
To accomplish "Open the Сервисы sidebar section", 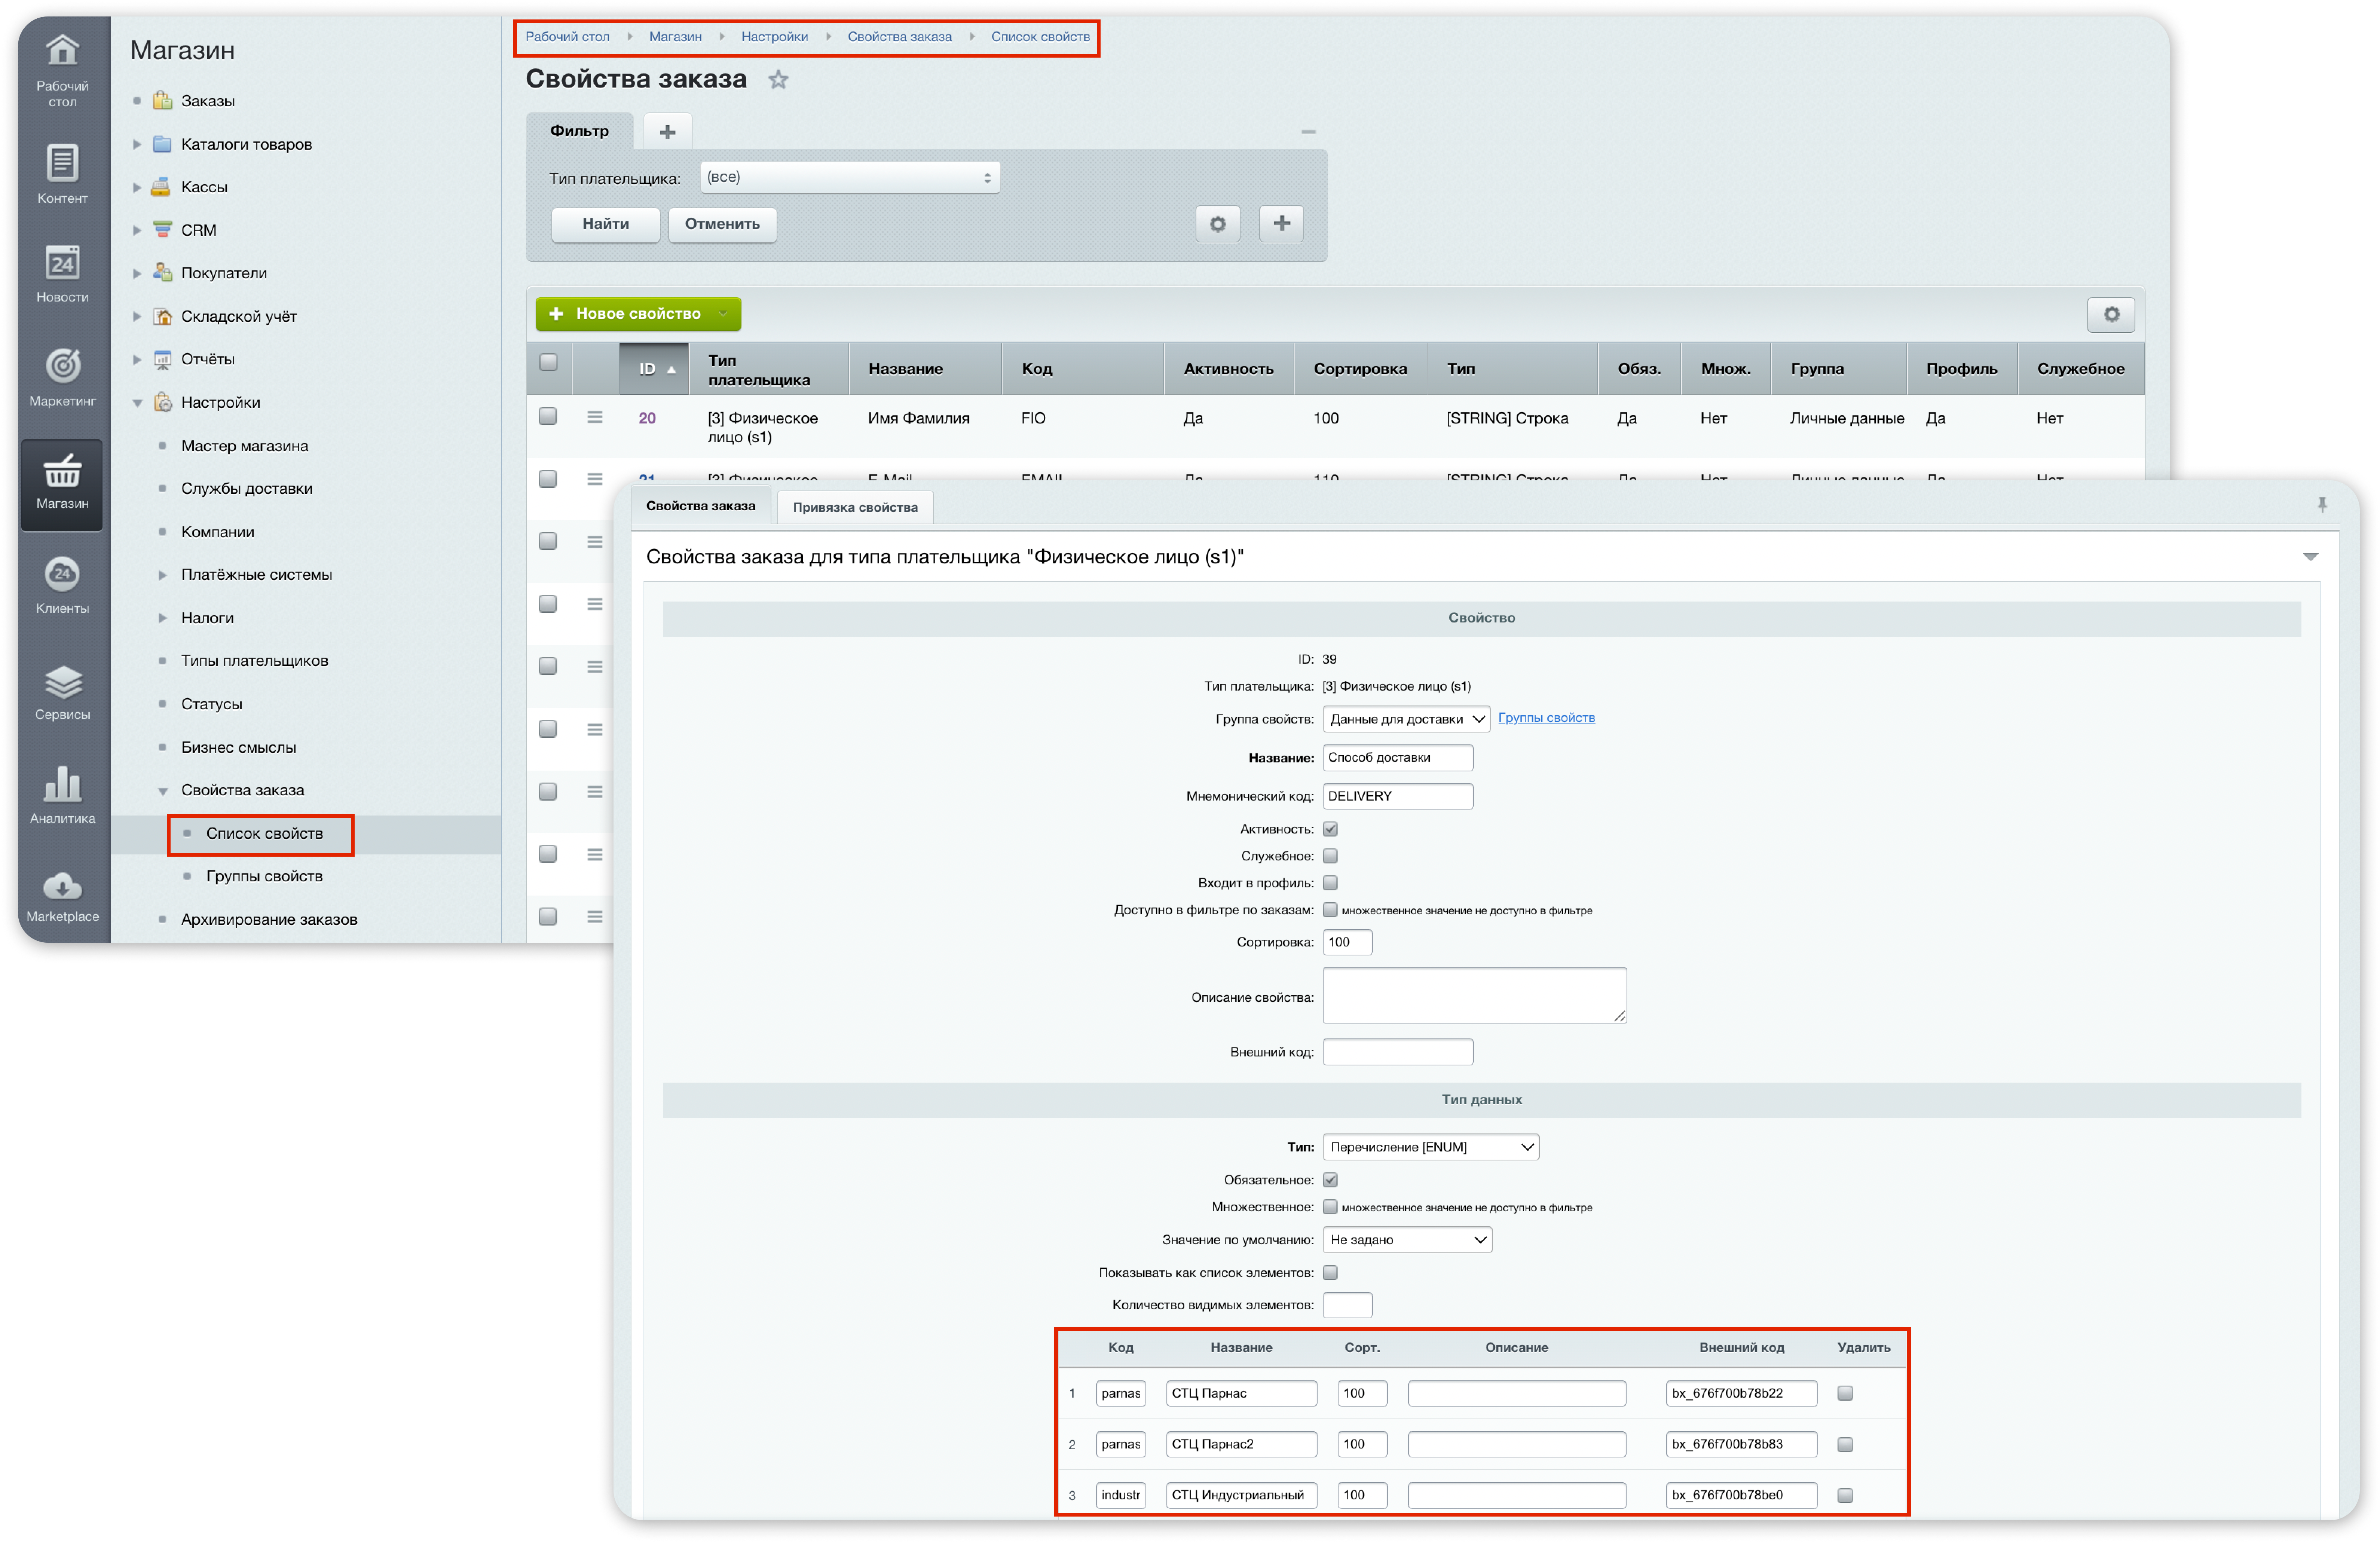I will [62, 692].
